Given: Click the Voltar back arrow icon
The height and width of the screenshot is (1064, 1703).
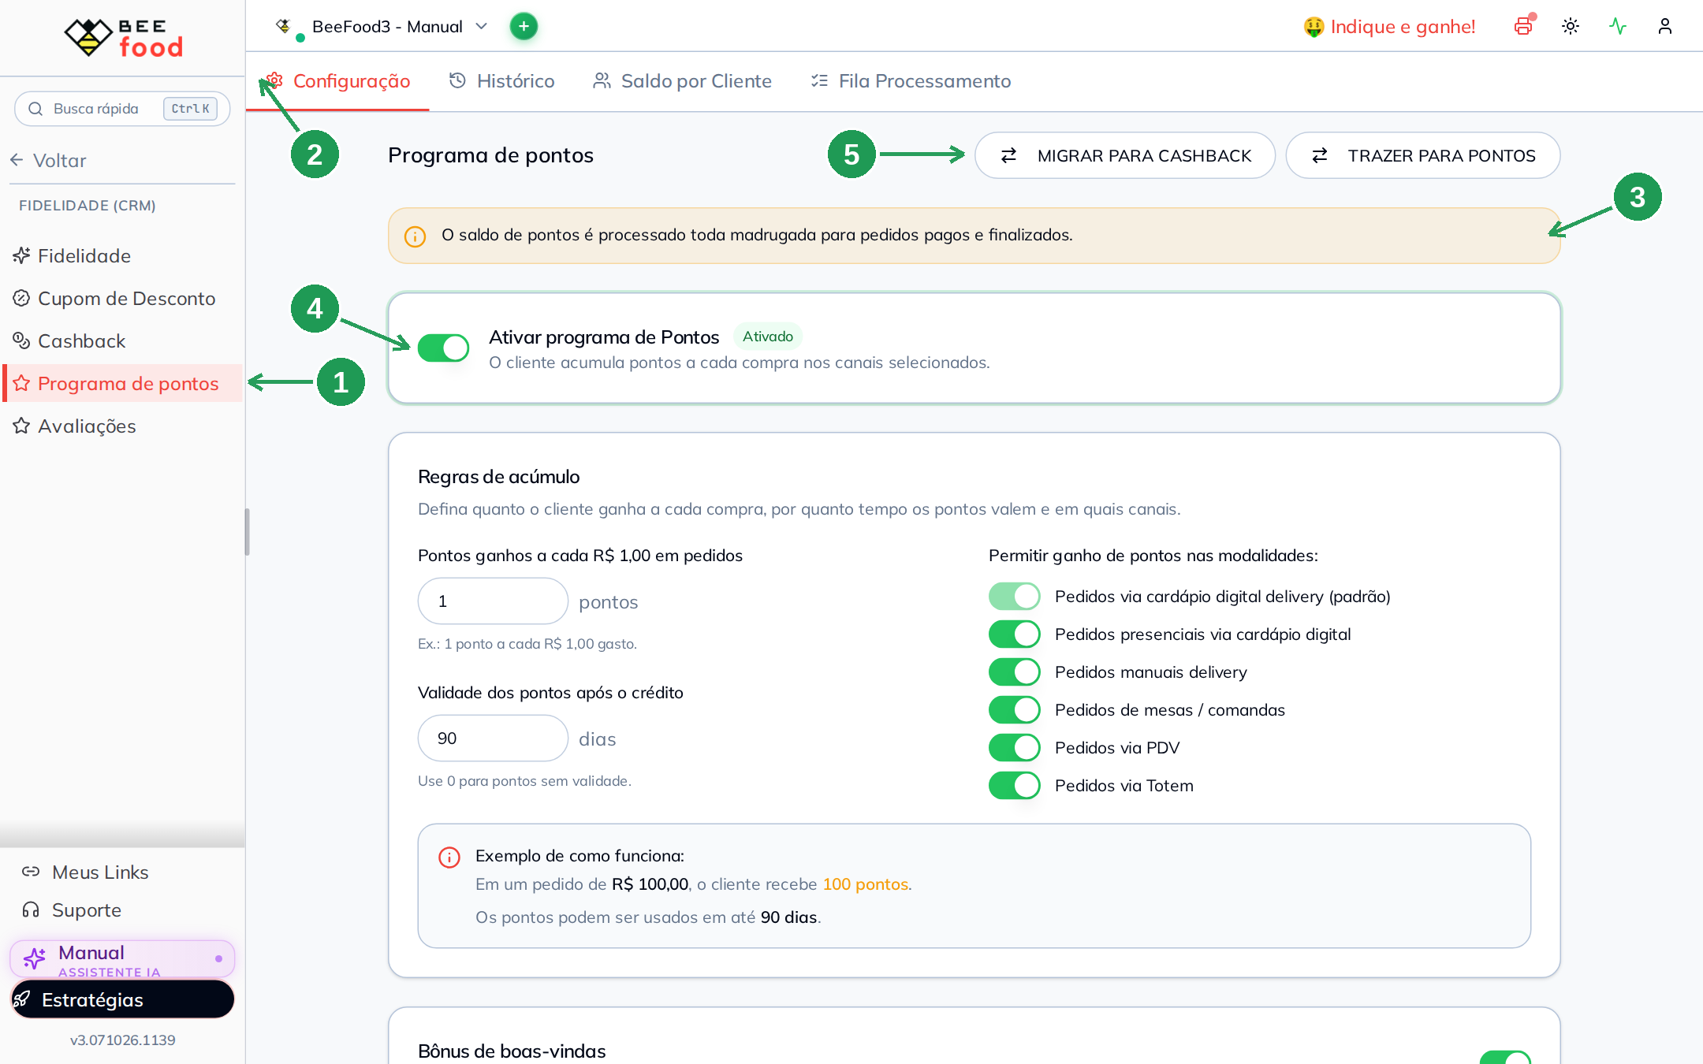Looking at the screenshot, I should click(17, 160).
